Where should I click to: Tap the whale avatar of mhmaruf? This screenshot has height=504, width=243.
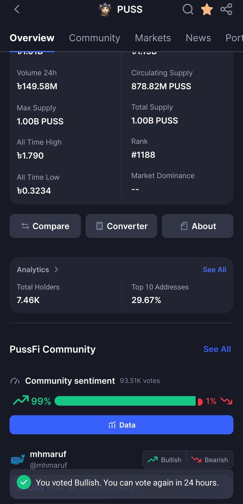click(x=17, y=460)
